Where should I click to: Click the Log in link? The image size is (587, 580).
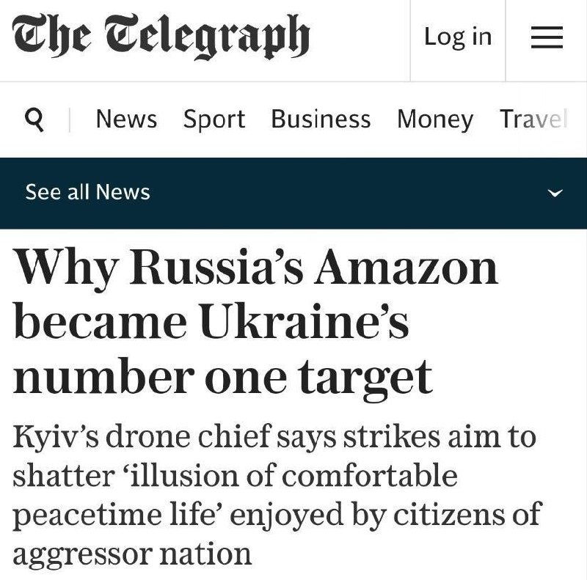tap(457, 37)
